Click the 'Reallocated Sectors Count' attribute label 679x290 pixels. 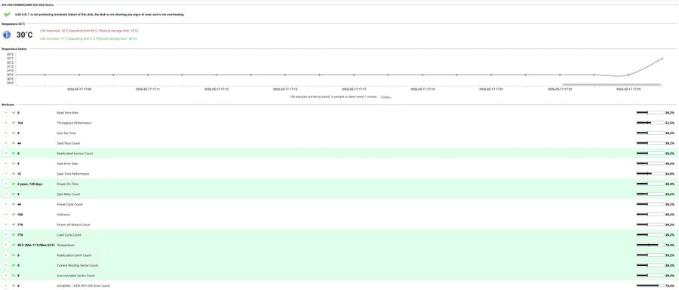click(75, 154)
